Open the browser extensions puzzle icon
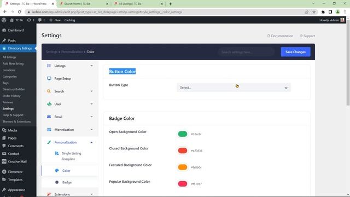Viewport: 350px width, 197px height. click(323, 12)
